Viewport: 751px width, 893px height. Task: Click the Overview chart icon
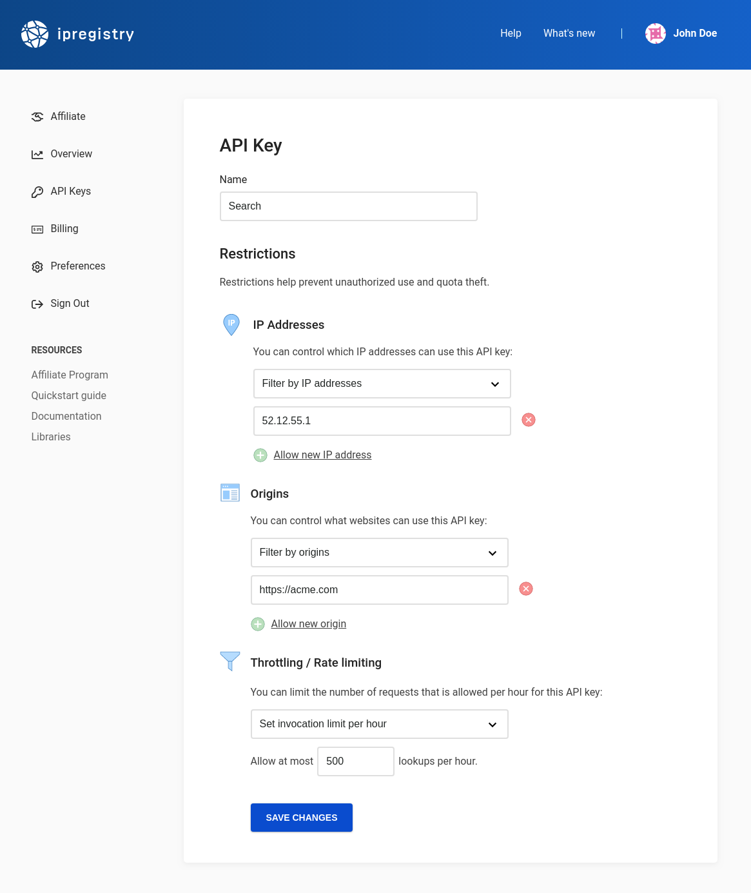[37, 154]
